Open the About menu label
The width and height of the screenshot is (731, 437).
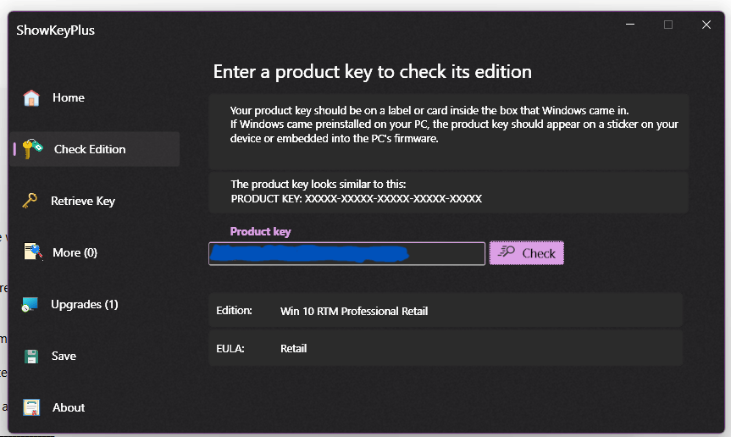click(69, 407)
